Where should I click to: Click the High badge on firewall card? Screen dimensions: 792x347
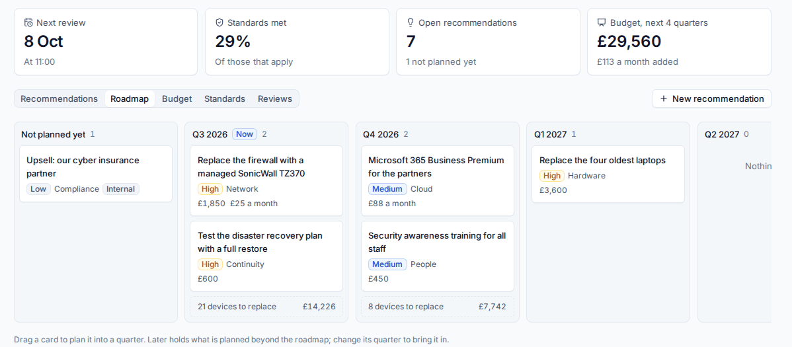point(210,189)
